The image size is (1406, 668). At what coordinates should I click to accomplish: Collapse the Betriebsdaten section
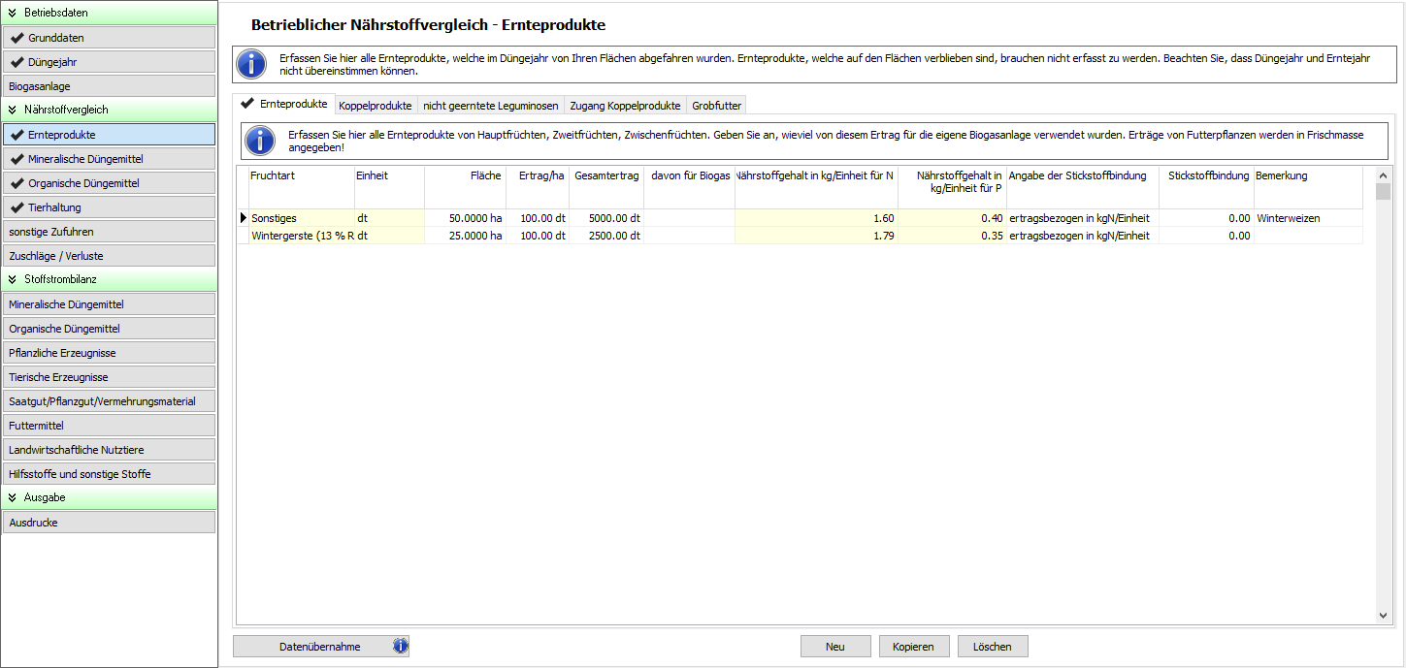[12, 13]
